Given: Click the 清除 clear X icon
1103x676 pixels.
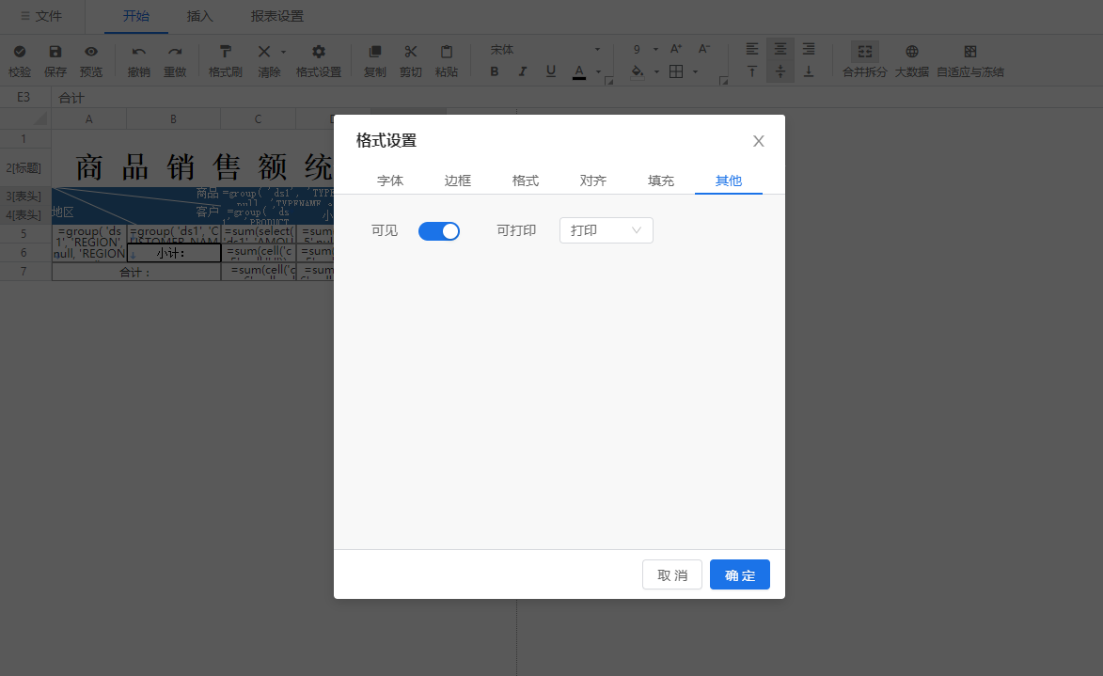Looking at the screenshot, I should [x=264, y=52].
